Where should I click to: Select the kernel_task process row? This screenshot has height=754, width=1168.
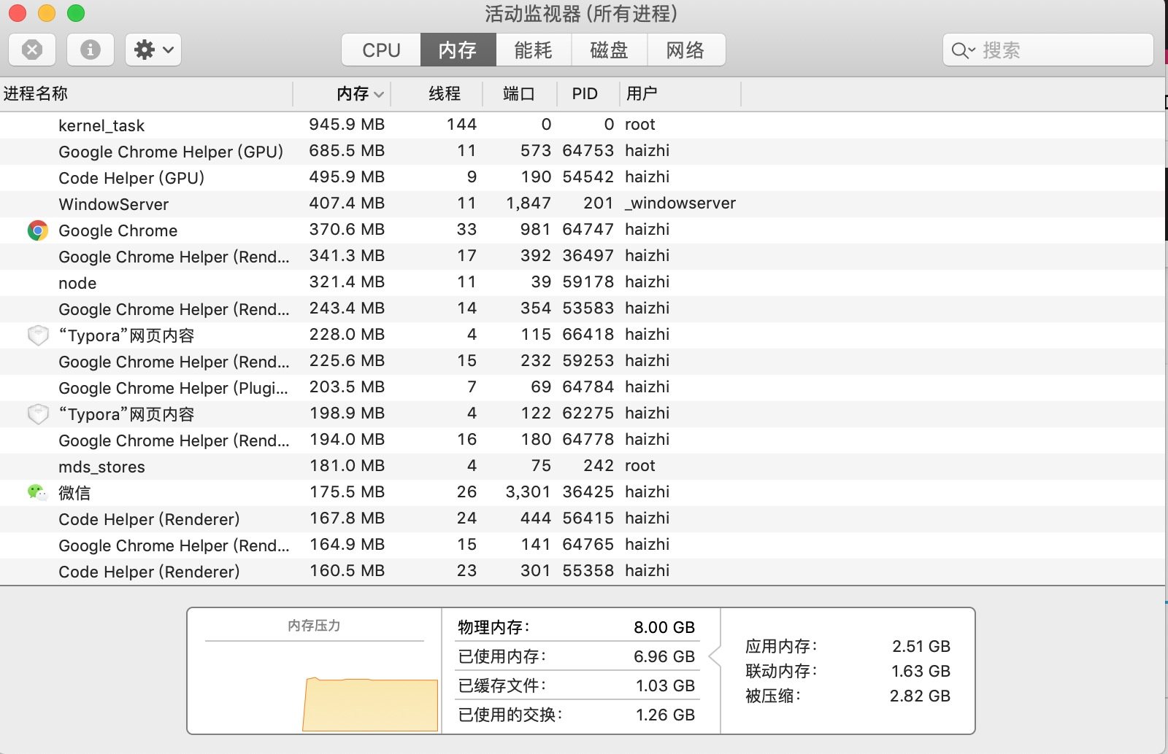[x=583, y=125]
